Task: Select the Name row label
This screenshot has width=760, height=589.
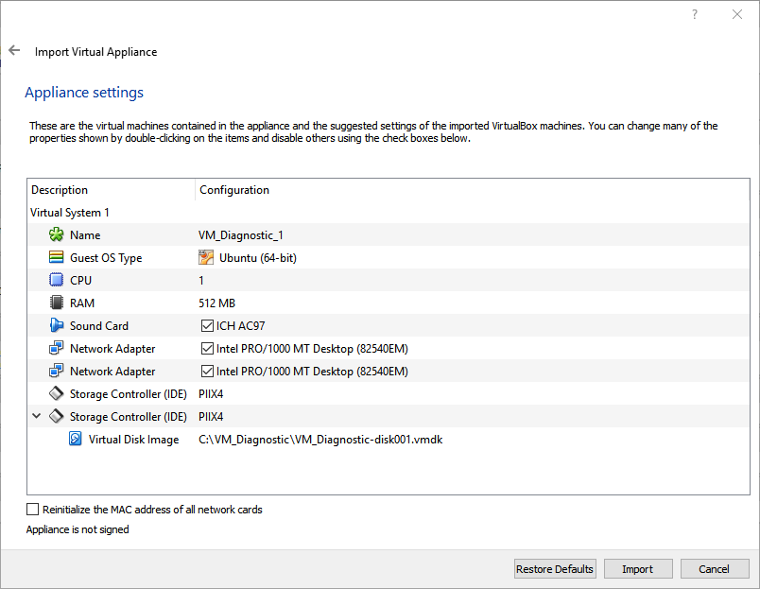Action: [85, 235]
